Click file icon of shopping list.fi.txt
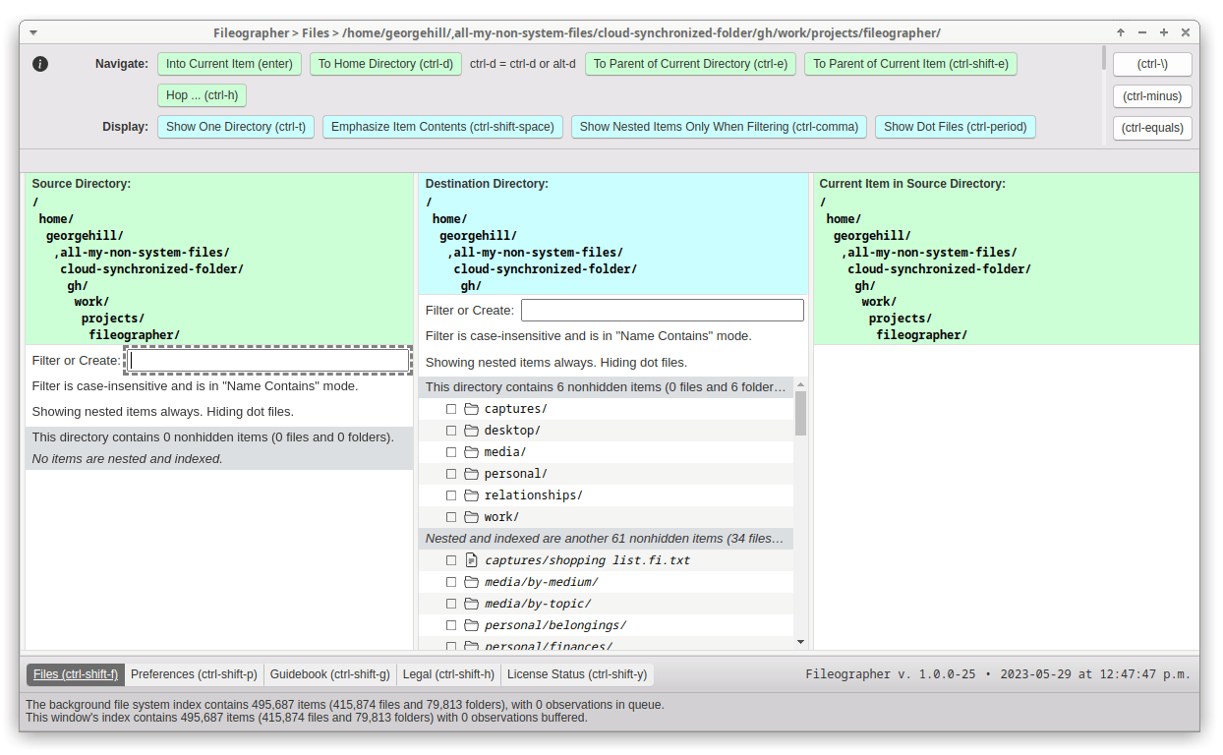Viewport: 1223px width, 755px height. (471, 560)
